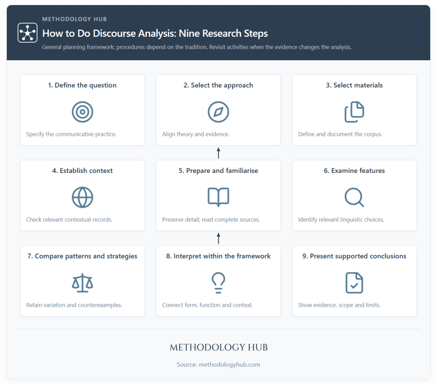This screenshot has width=437, height=385.
Task: Click the text 'Specify the communicative practice.'
Action: [x=71, y=134]
